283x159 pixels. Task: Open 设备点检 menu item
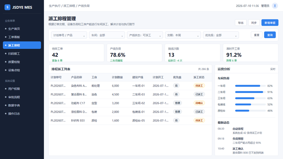point(22,70)
